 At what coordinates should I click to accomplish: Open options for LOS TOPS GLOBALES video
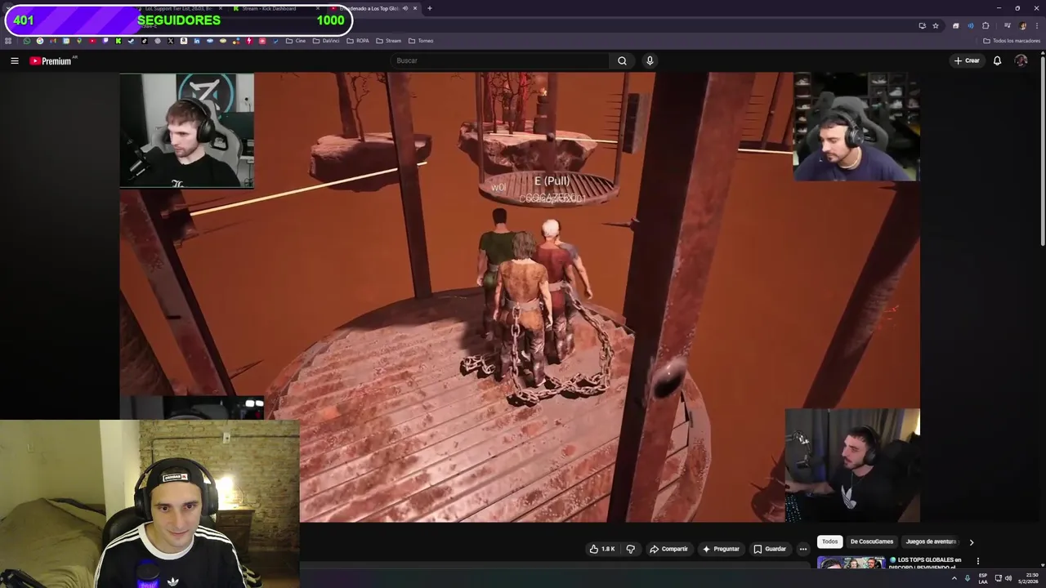pyautogui.click(x=977, y=561)
